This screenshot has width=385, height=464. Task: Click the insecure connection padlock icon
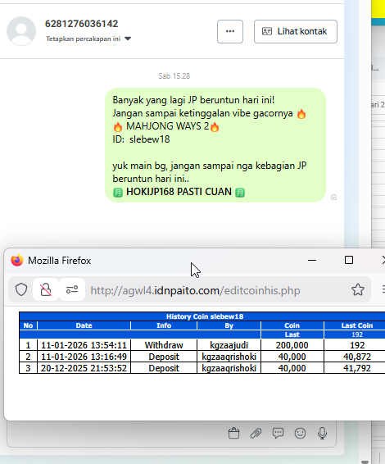pos(46,289)
